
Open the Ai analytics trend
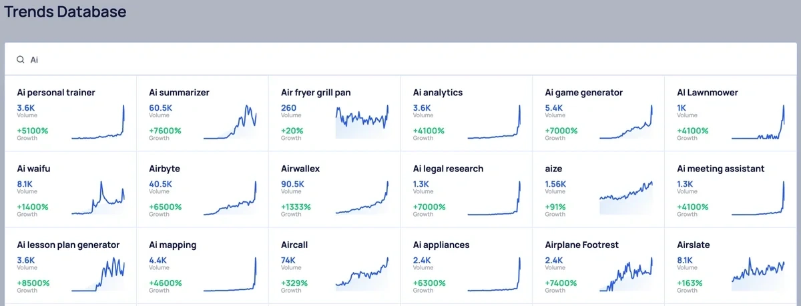coord(438,93)
